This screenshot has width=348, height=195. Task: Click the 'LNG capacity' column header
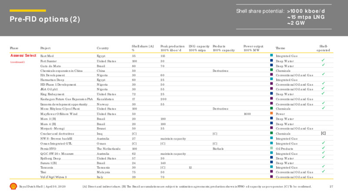(x=199, y=48)
